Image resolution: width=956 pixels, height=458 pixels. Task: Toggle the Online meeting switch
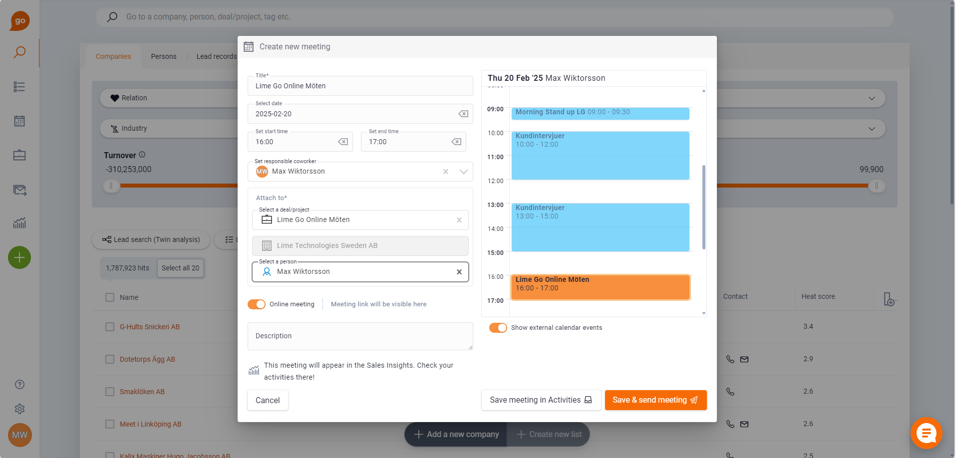[x=257, y=304]
